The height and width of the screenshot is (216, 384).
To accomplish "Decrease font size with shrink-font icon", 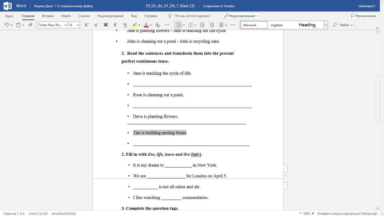I will [96, 25].
